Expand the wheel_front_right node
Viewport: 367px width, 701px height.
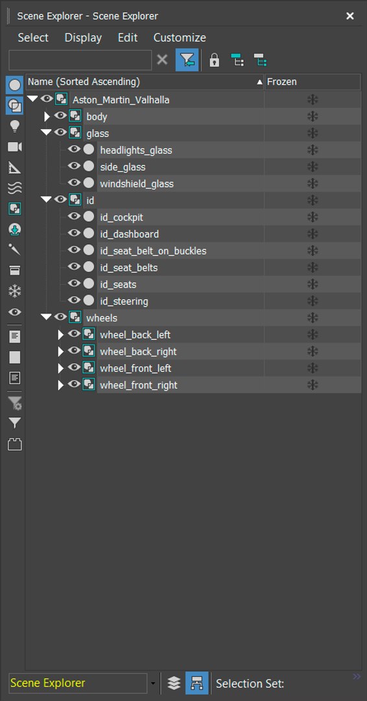[61, 385]
